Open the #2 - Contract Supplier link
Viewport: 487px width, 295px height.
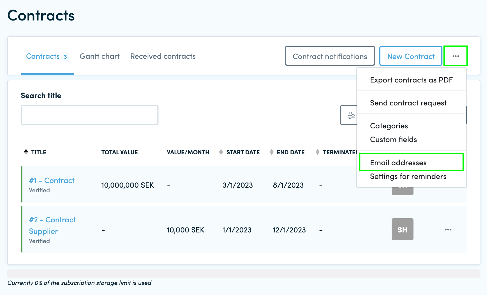pyautogui.click(x=52, y=226)
